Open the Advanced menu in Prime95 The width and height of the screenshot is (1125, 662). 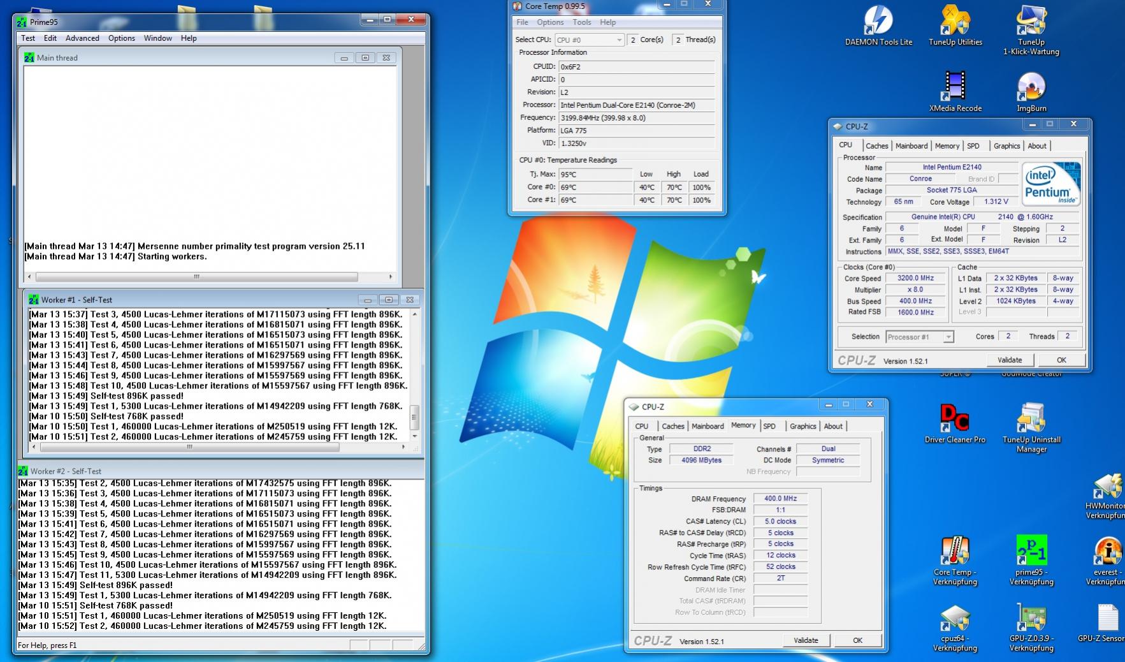[x=82, y=38]
